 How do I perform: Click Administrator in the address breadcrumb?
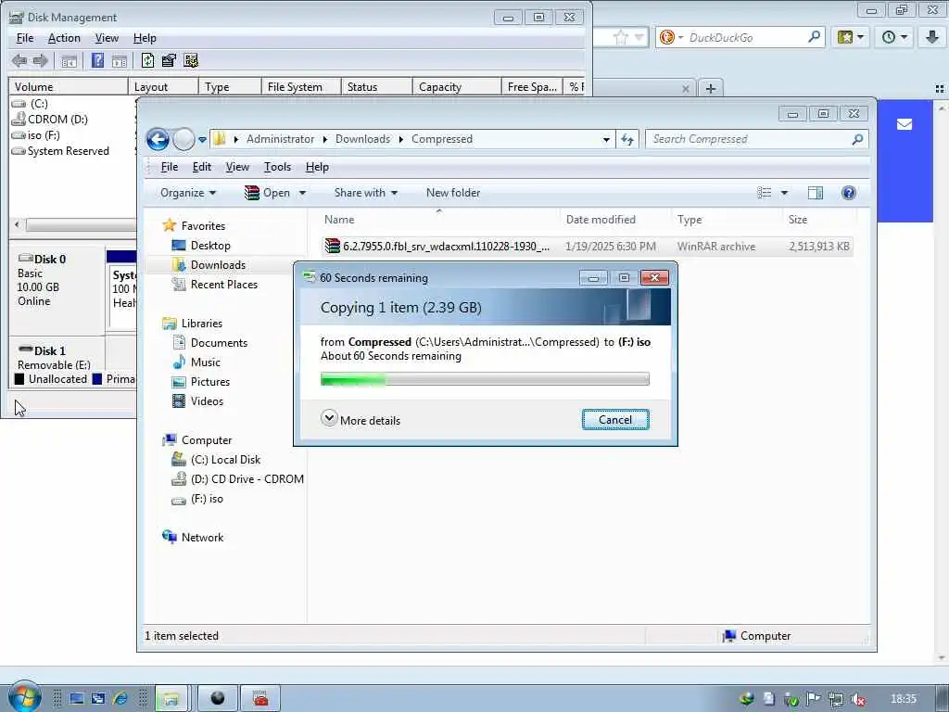(280, 139)
